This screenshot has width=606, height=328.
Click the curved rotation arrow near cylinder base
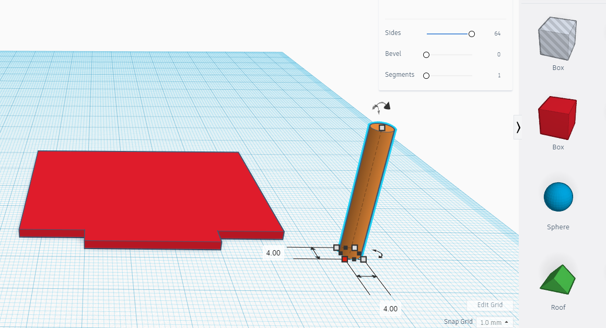click(379, 255)
